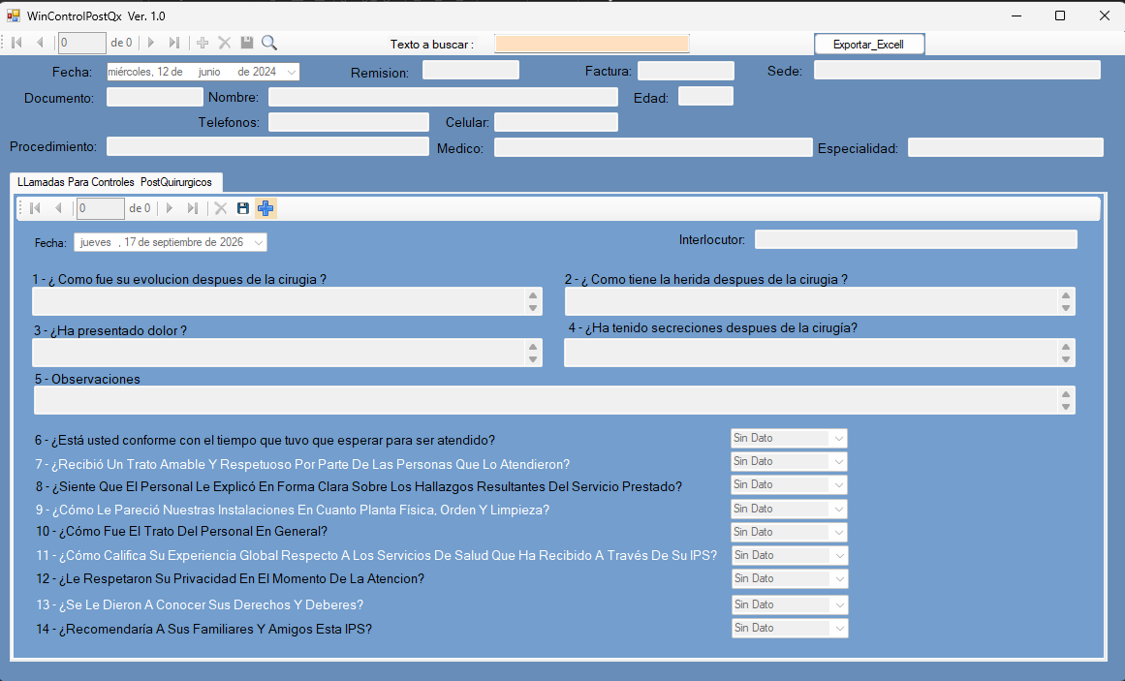Viewport: 1125px width, 681px height.
Task: Open dropdown for question 14 Recomendaría IPS
Action: click(839, 628)
